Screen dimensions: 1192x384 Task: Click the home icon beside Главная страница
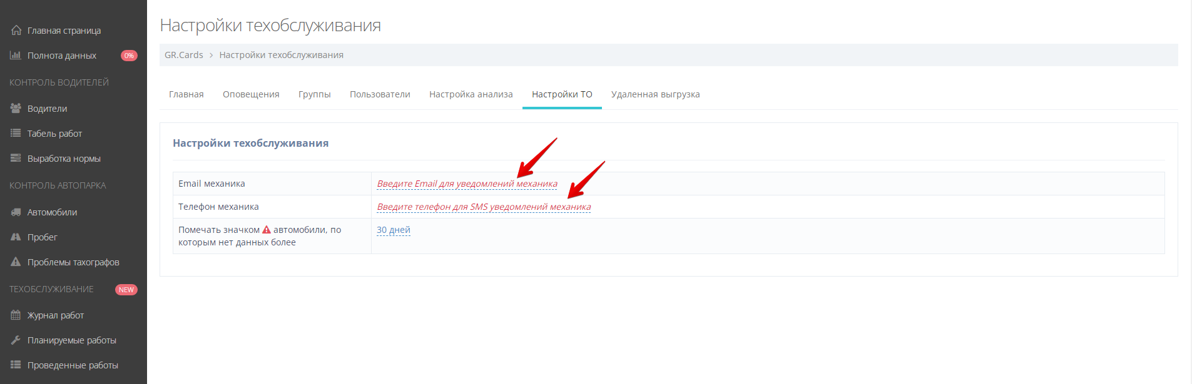[x=16, y=30]
